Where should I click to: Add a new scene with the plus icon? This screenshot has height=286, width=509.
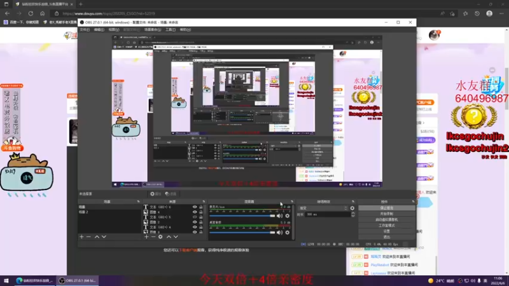(x=81, y=236)
